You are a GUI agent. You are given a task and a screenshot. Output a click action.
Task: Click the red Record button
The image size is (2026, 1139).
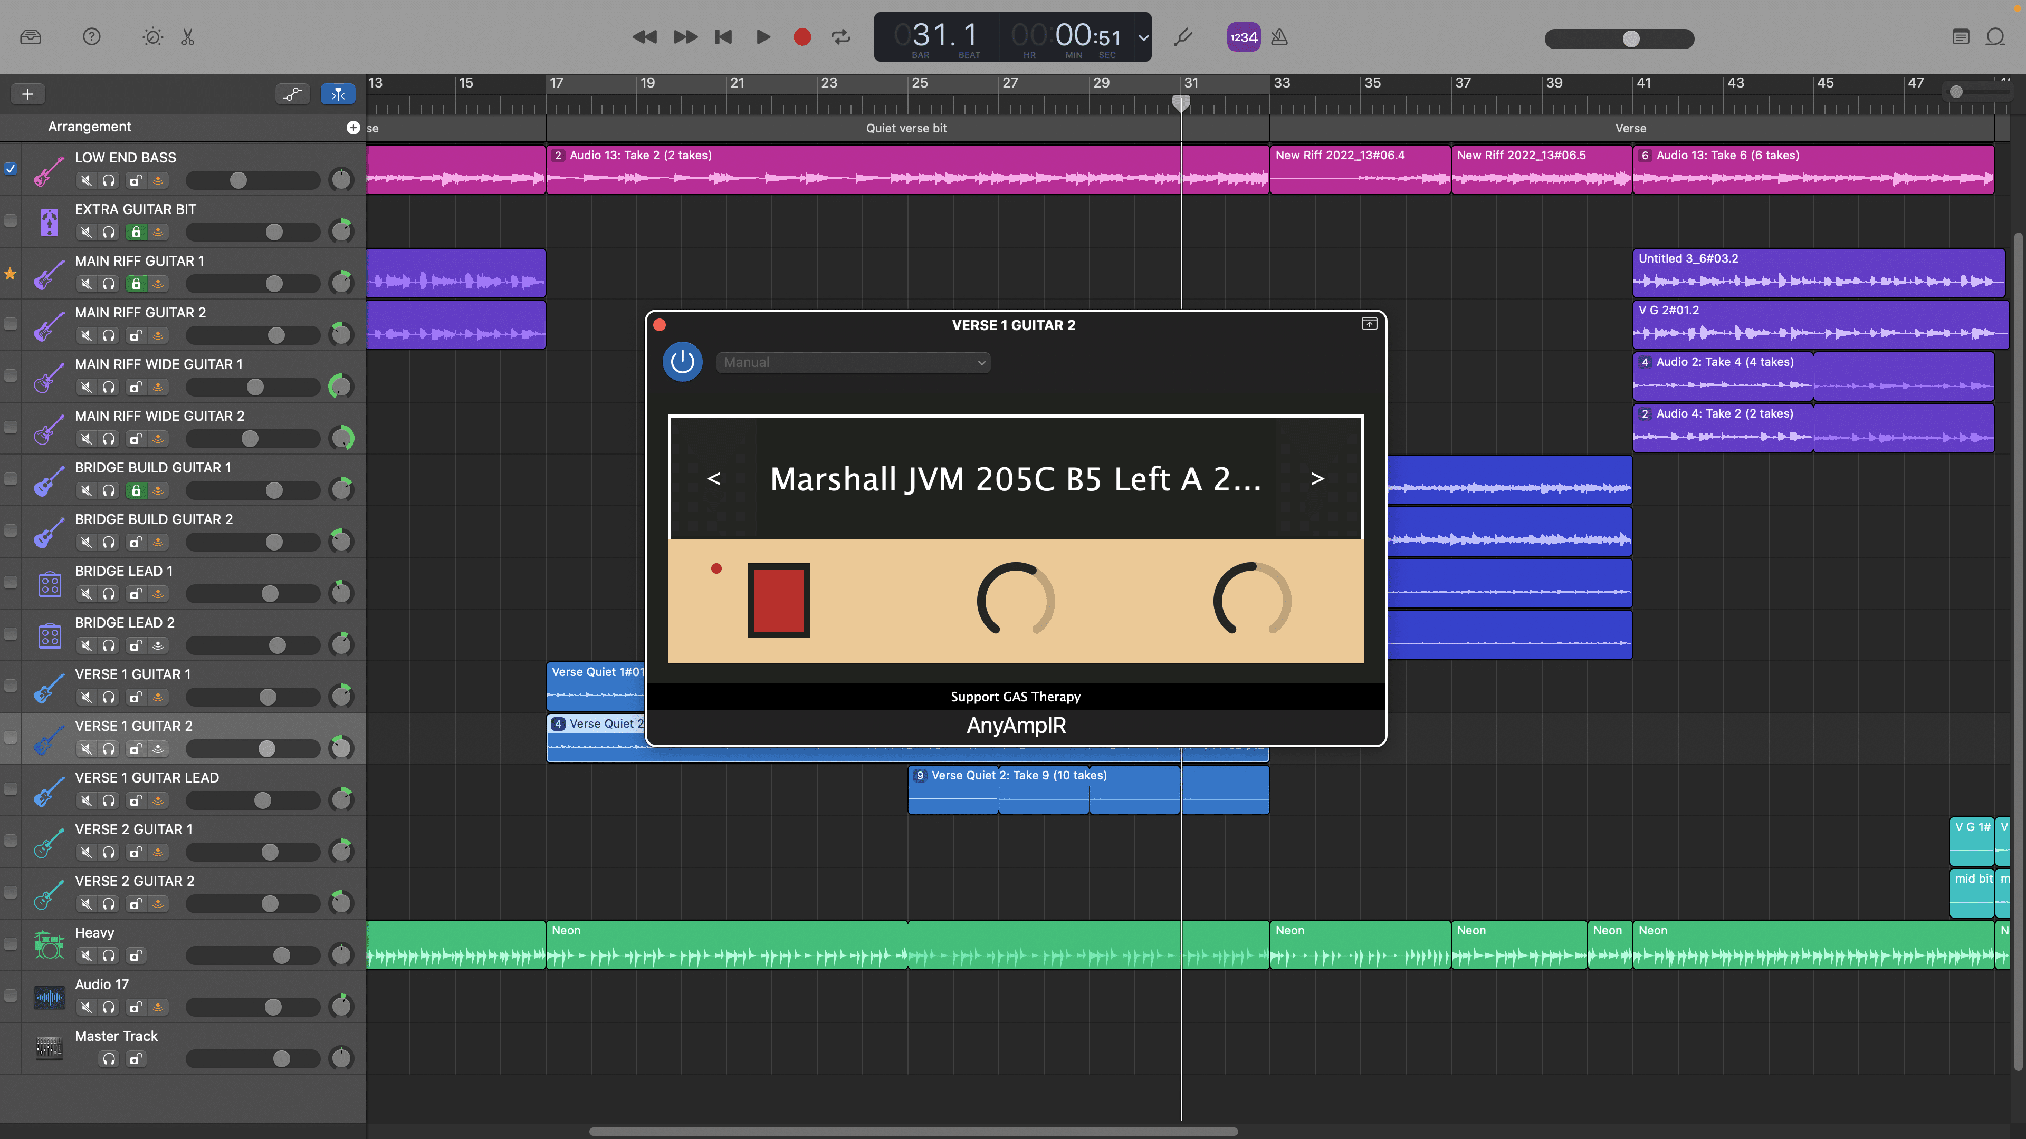click(802, 37)
